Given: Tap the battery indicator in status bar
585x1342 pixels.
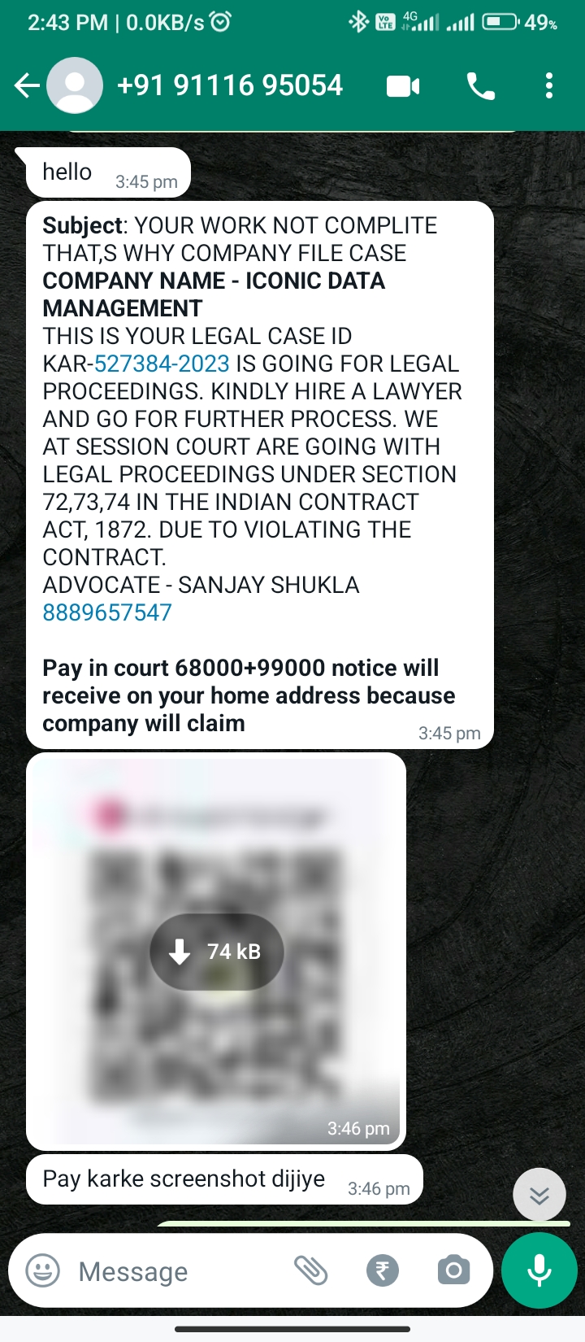Looking at the screenshot, I should [x=500, y=22].
